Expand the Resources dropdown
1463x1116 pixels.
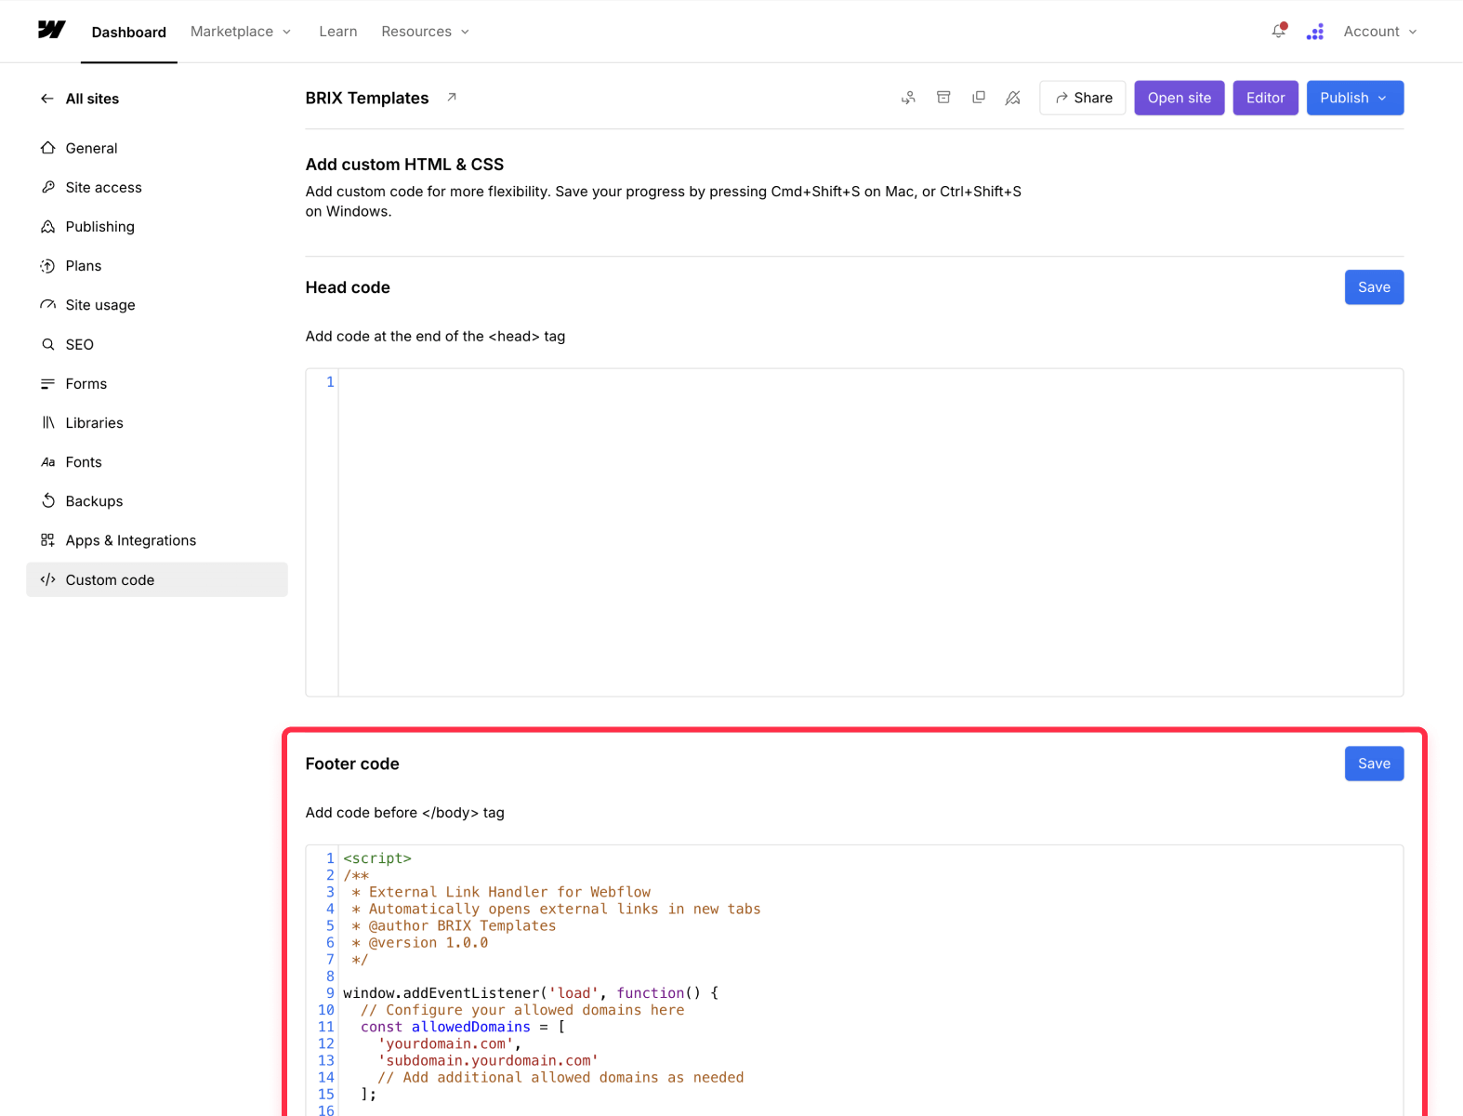[x=426, y=32]
